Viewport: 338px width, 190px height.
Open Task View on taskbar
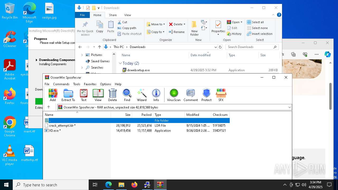click(95, 185)
